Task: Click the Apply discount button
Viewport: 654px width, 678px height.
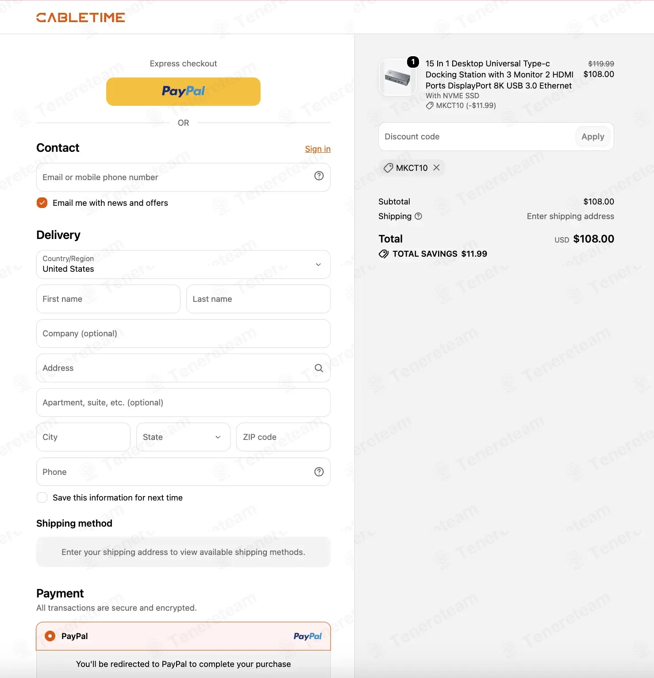Action: coord(593,136)
